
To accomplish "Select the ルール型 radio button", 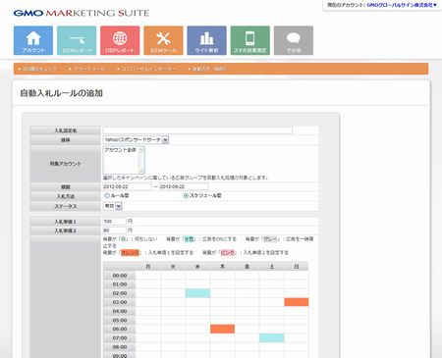I will click(107, 195).
